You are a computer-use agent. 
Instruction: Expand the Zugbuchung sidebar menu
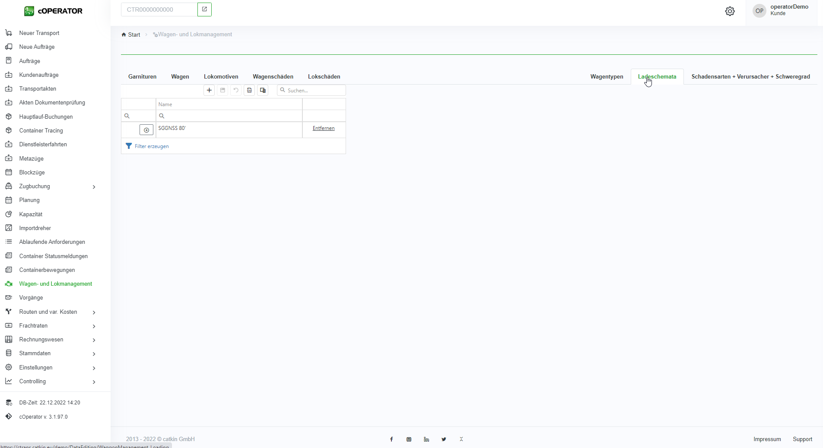click(x=94, y=186)
